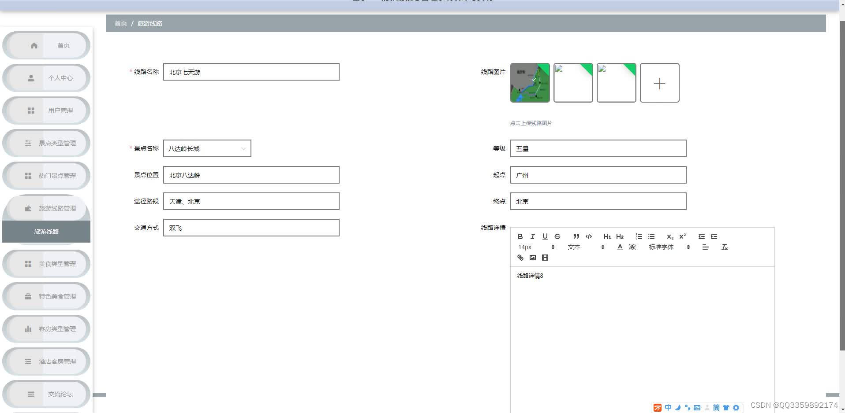Apply subscript formatting

coord(670,236)
